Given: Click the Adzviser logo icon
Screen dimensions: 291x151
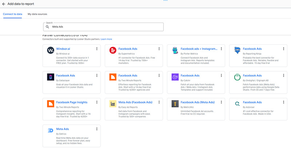Looking at the screenshot, I should click(x=237, y=104).
